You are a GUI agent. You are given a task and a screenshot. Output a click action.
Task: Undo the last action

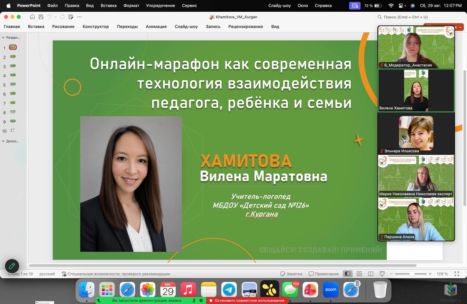(x=49, y=17)
